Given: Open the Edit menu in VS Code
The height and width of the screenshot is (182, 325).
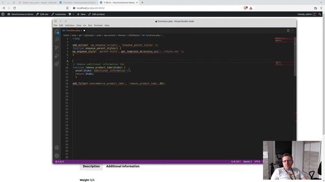Looking at the screenshot, I should pos(61,25).
